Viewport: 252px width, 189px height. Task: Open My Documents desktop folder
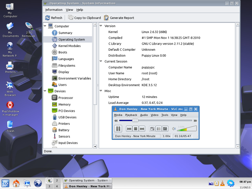pos(10,26)
